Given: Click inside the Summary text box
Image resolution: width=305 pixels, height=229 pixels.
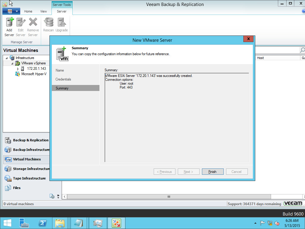Looking at the screenshot, I should point(177,117).
